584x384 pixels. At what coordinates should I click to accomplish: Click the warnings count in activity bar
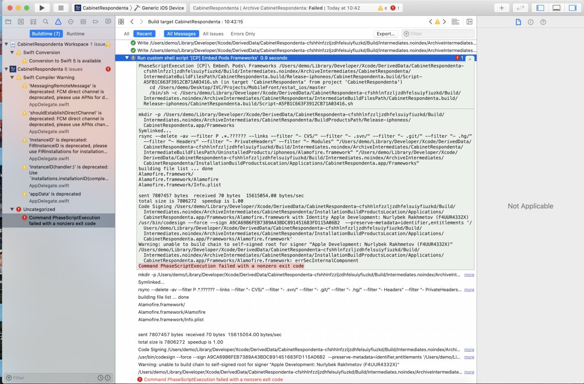[382, 8]
